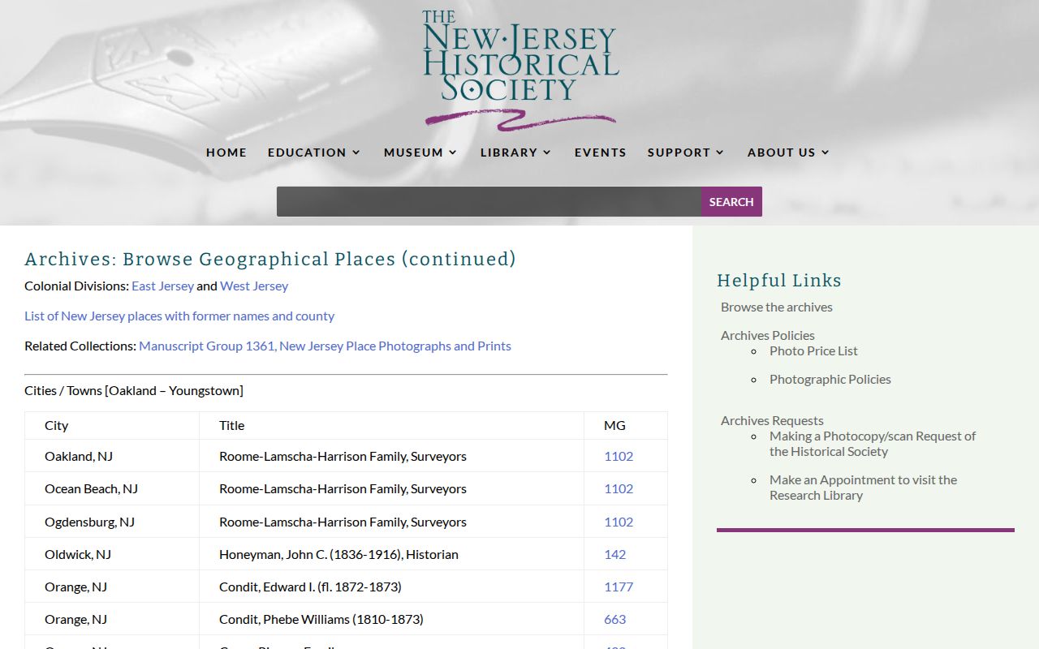Select the Oldwick, NJ city cell
Image resolution: width=1039 pixels, height=649 pixels.
tap(112, 555)
